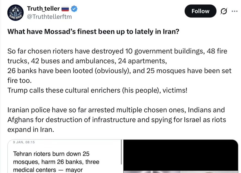The width and height of the screenshot is (241, 173).
Task: Follow the Truth_teller account
Action: click(x=200, y=11)
